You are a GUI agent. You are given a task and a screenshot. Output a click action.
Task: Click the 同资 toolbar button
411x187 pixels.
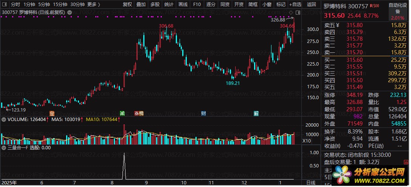coord(225,5)
